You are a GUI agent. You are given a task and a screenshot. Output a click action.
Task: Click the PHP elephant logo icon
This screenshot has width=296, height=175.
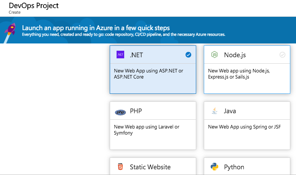click(x=120, y=112)
